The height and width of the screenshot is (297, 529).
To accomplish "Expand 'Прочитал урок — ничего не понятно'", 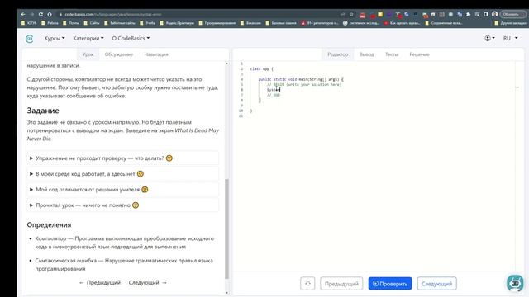I will coord(123,205).
